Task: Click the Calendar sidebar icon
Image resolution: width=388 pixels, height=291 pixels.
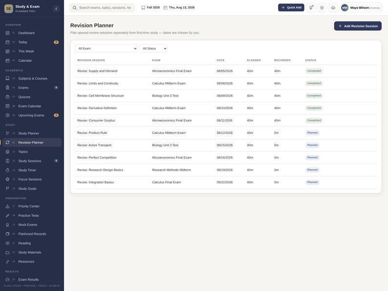Action: [x=7, y=61]
